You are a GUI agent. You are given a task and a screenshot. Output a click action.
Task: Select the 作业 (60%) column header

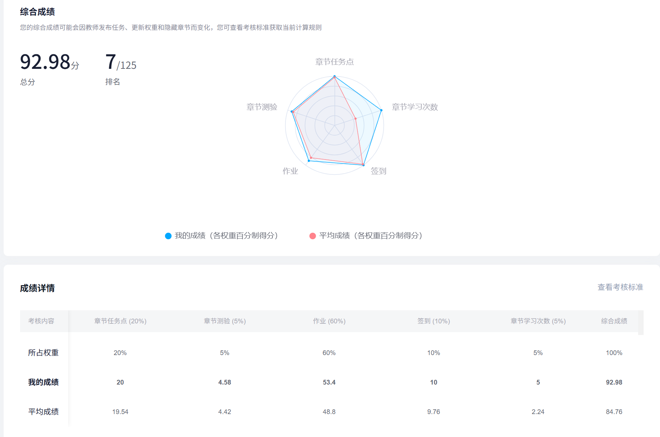point(329,321)
